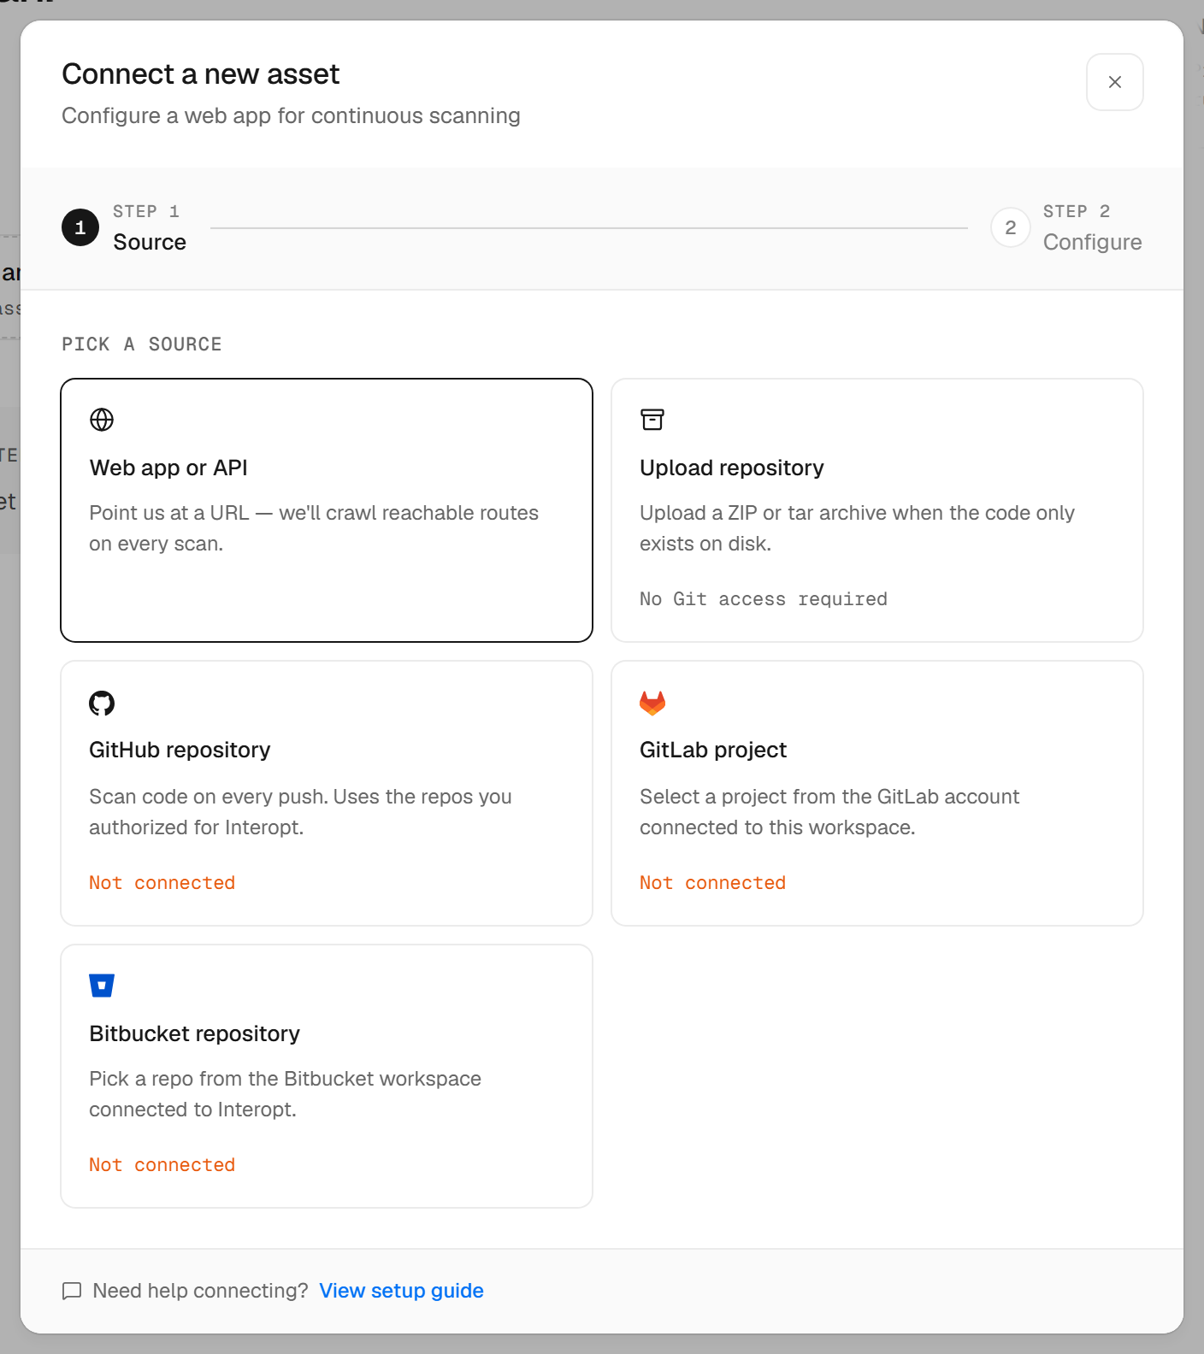Click the GitLab project title text
1204x1354 pixels.
click(713, 750)
